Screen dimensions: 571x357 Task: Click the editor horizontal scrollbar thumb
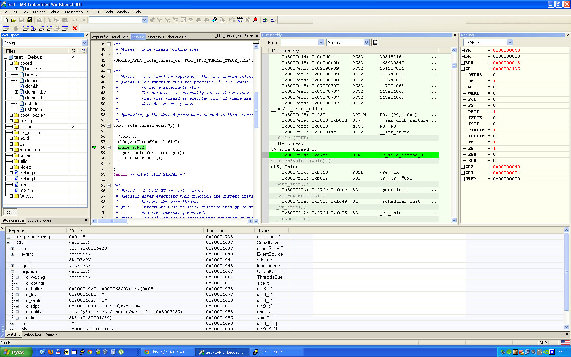pos(113,221)
